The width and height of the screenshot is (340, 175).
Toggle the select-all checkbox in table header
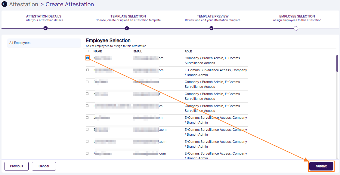coord(87,51)
